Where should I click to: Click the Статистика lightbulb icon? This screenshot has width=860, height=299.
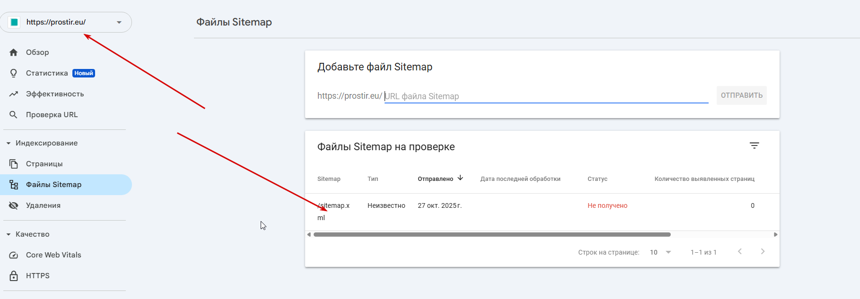(14, 73)
